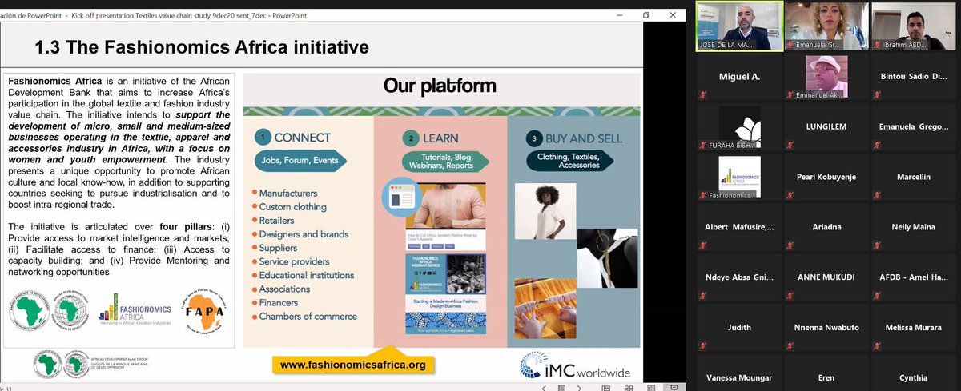Click the muted mic icon on Nnenna Nwabufo tile
This screenshot has width=961, height=391.
789,346
